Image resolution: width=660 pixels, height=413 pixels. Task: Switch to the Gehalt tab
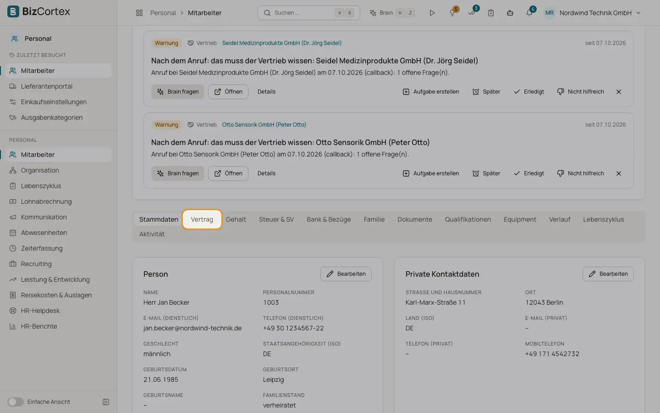[x=236, y=219]
